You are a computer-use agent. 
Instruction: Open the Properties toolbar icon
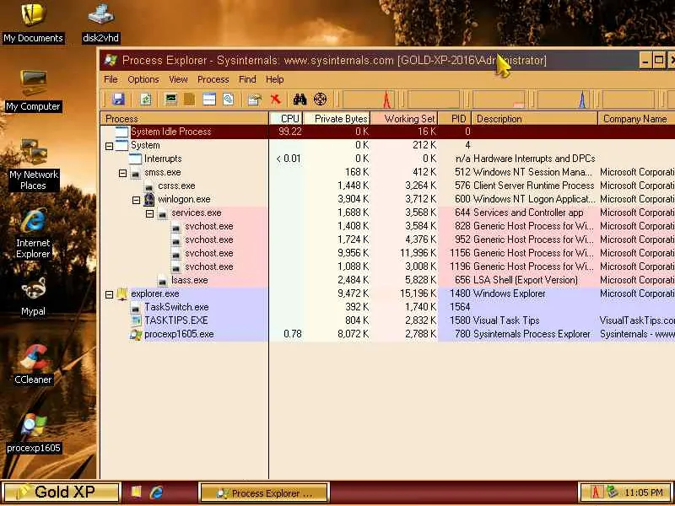(255, 100)
